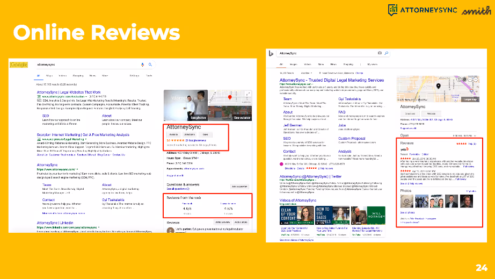495x279 pixels.
Task: Open 'See all questions' link
Action: [178, 189]
